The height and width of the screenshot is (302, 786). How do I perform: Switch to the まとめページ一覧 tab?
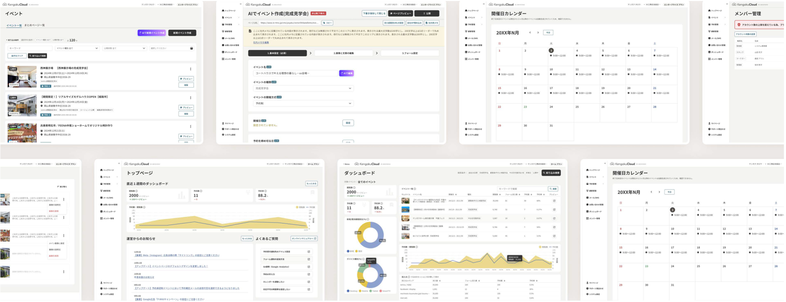point(34,25)
